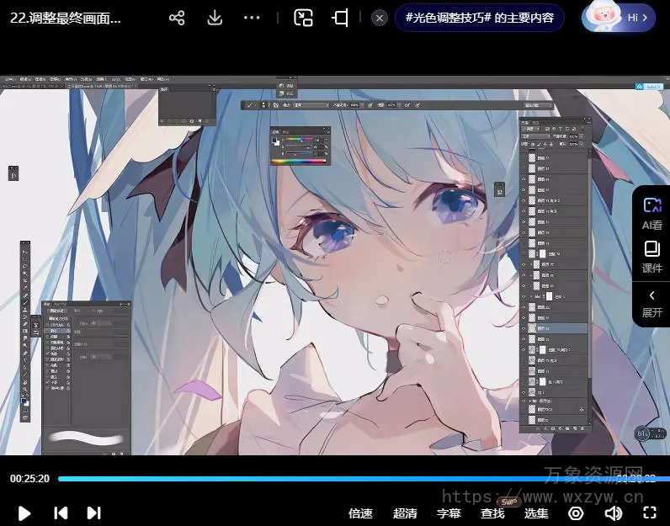
Task: Click the crop/screenshot frame icon
Action: point(340,18)
